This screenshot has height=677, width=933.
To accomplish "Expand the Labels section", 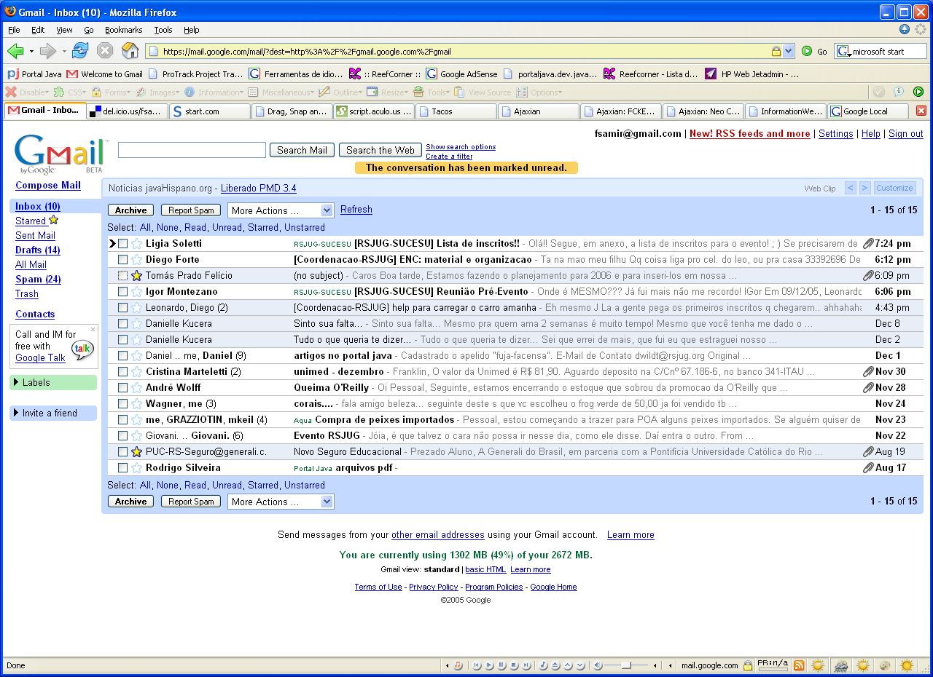I will click(x=52, y=382).
